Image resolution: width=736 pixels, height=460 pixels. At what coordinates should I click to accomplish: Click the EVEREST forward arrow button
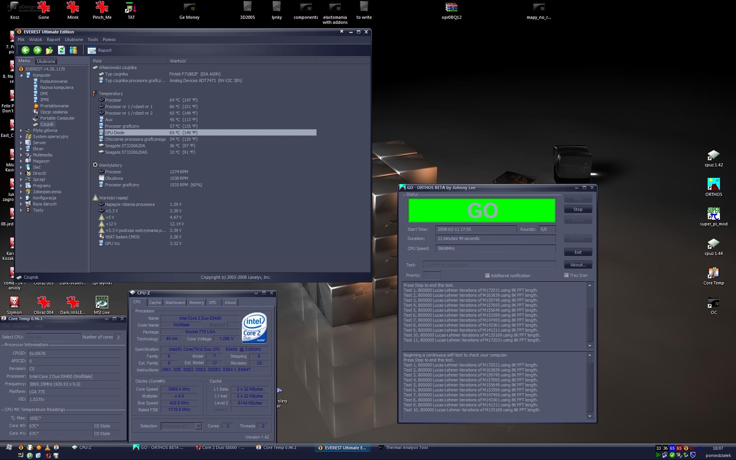tap(37, 50)
